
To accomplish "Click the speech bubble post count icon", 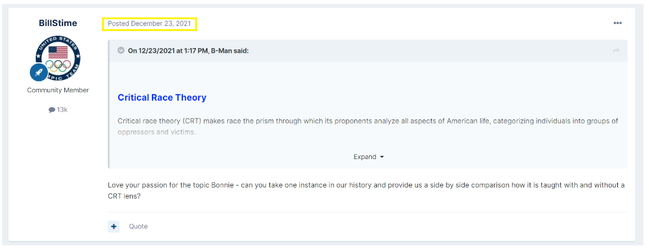I will coord(52,110).
